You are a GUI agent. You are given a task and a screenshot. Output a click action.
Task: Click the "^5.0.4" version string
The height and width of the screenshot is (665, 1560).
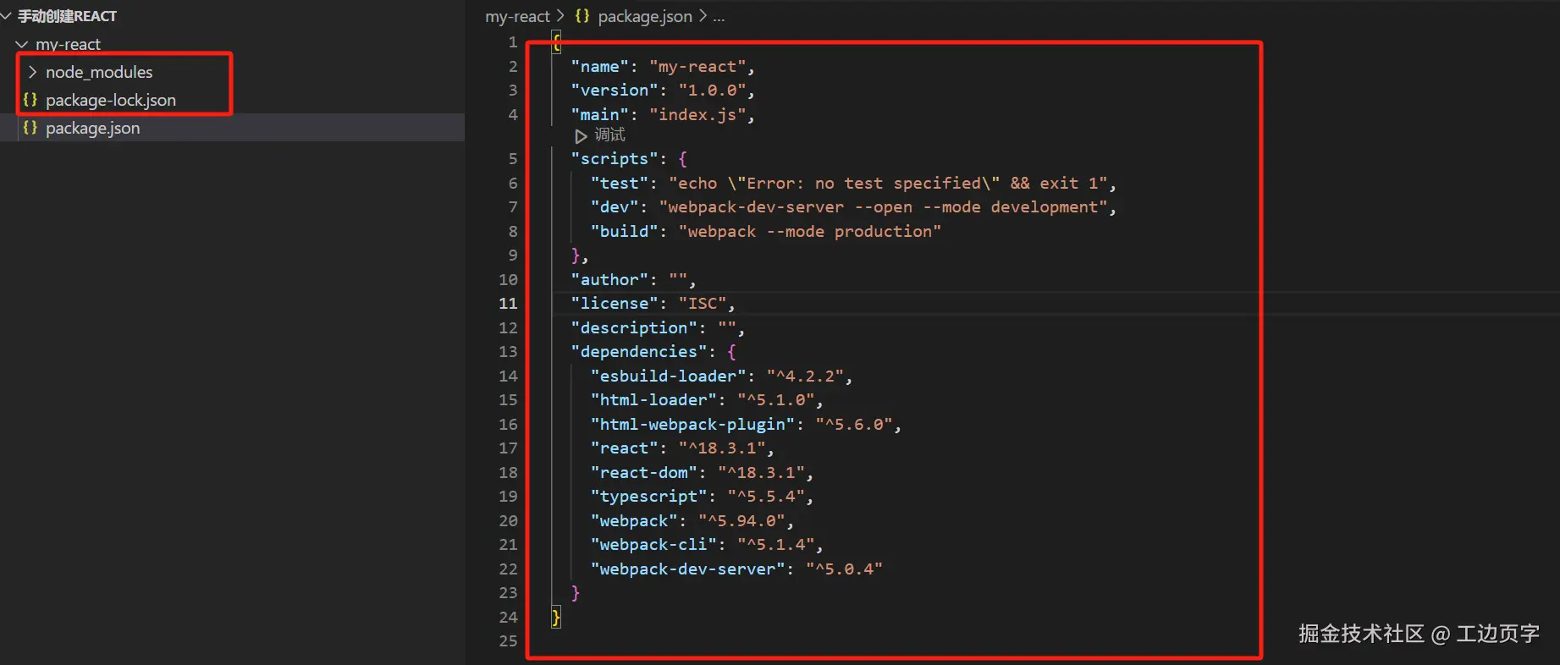844,569
